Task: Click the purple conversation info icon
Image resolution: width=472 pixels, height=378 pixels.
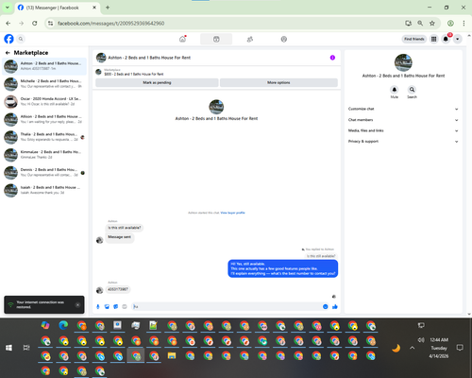Action: point(332,58)
